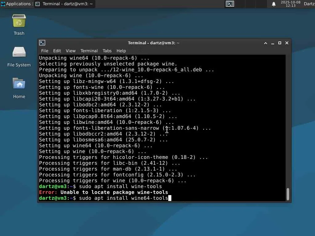Open the Dartz user menu in the panel
315x236 pixels.
pyautogui.click(x=309, y=4)
